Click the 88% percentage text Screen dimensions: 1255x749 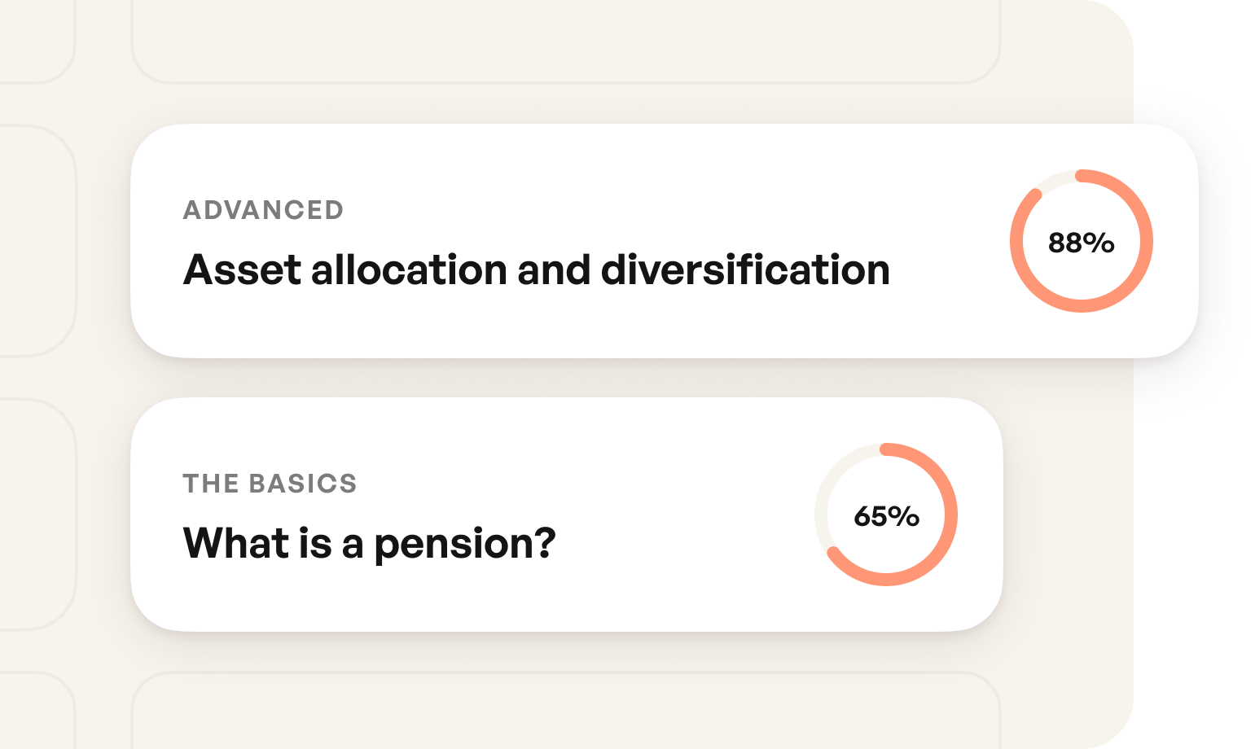point(1081,243)
